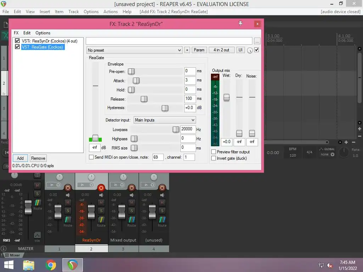Image resolution: width=363 pixels, height=272 pixels.
Task: Mute the unused track 4
Action: 162,203
